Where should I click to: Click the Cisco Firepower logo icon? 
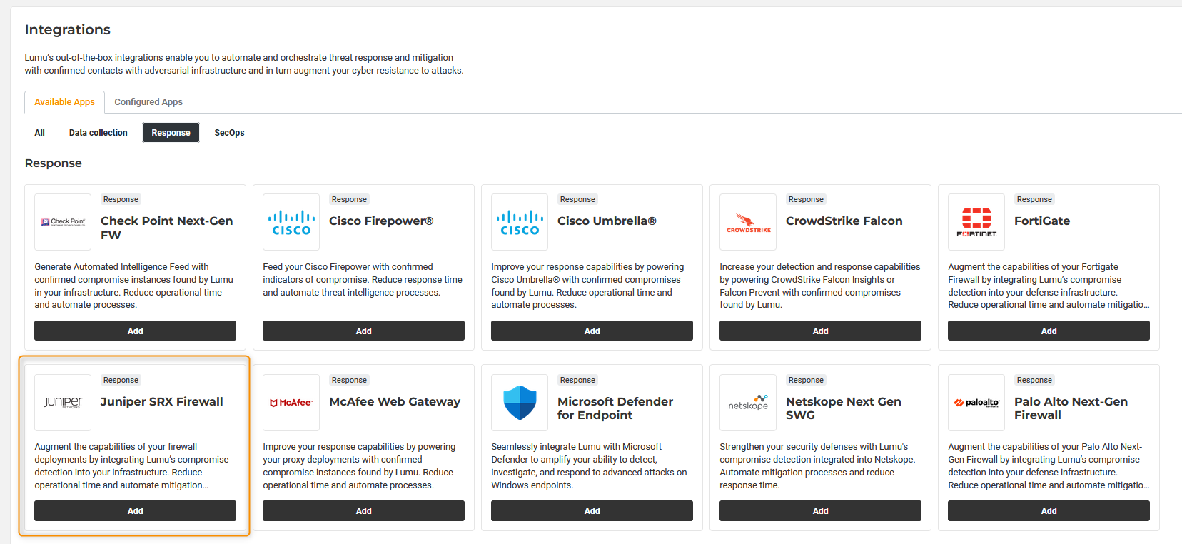291,222
